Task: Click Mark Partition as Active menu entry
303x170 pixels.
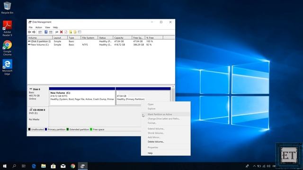Action: 166,114
